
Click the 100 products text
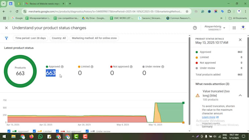tap(210, 99)
